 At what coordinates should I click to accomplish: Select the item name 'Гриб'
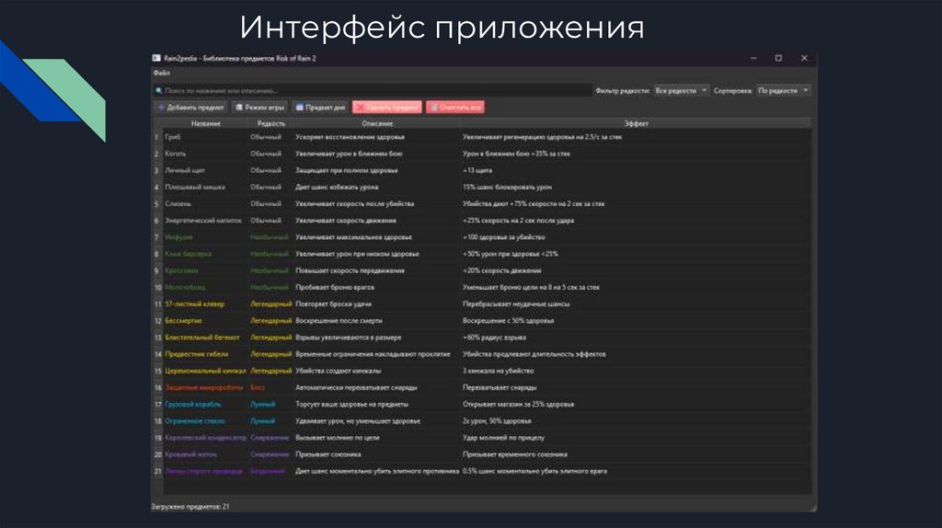click(x=172, y=137)
